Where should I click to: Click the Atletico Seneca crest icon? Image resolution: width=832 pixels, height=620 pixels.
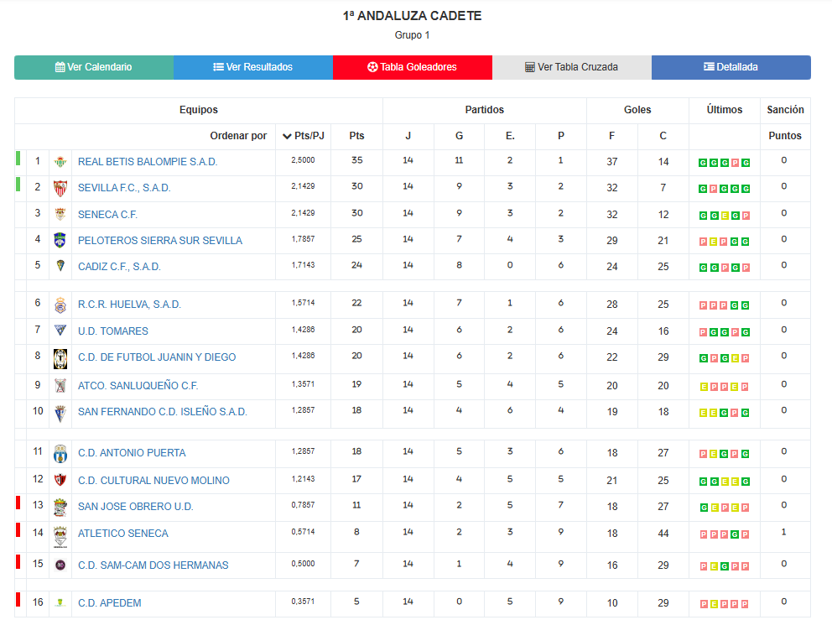coord(60,537)
